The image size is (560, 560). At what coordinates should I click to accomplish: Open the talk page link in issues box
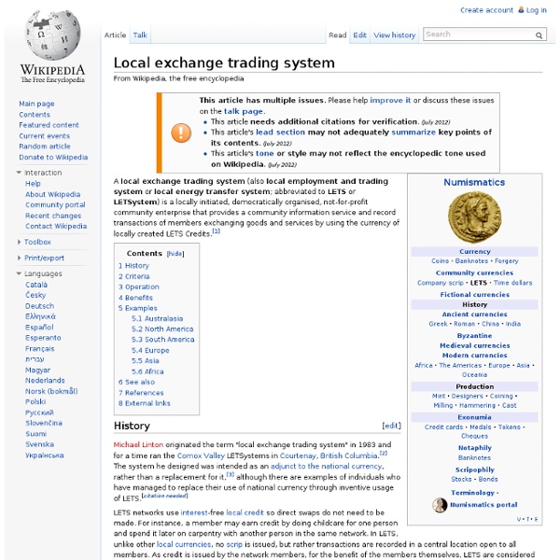coord(244,111)
